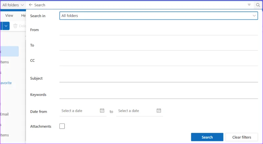The width and height of the screenshot is (263, 144).
Task: Click the blue Search button
Action: pyautogui.click(x=207, y=137)
